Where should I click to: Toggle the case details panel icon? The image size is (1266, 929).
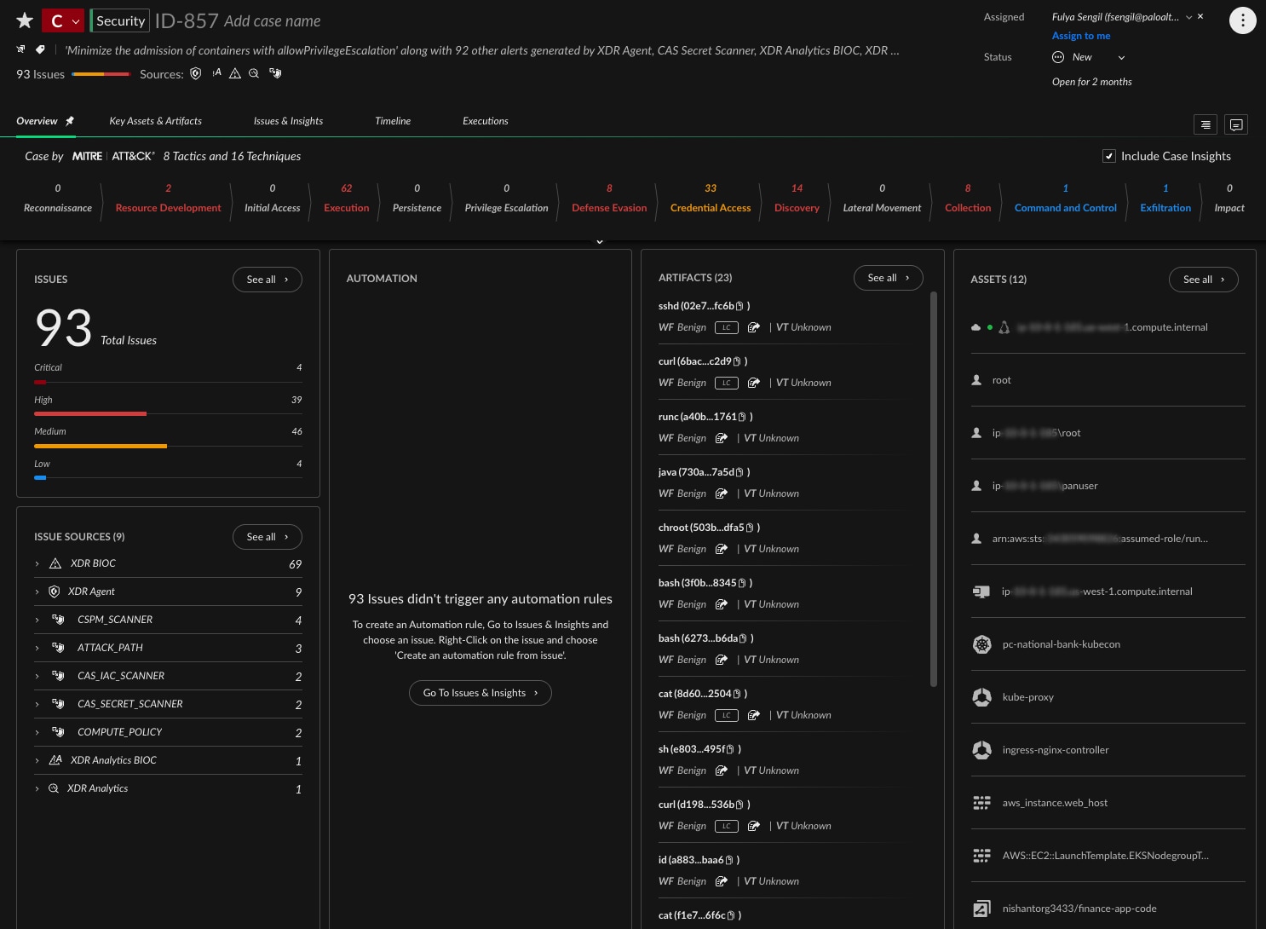click(1206, 124)
